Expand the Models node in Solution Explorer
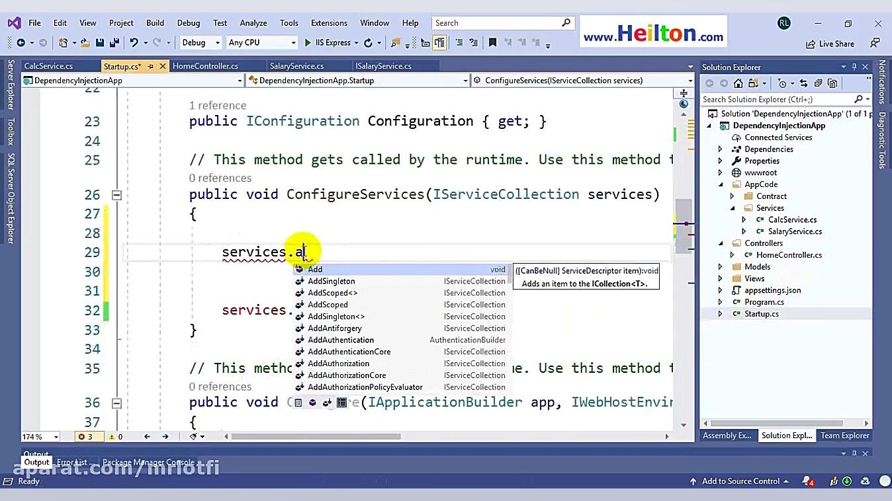This screenshot has width=892, height=501. click(721, 266)
